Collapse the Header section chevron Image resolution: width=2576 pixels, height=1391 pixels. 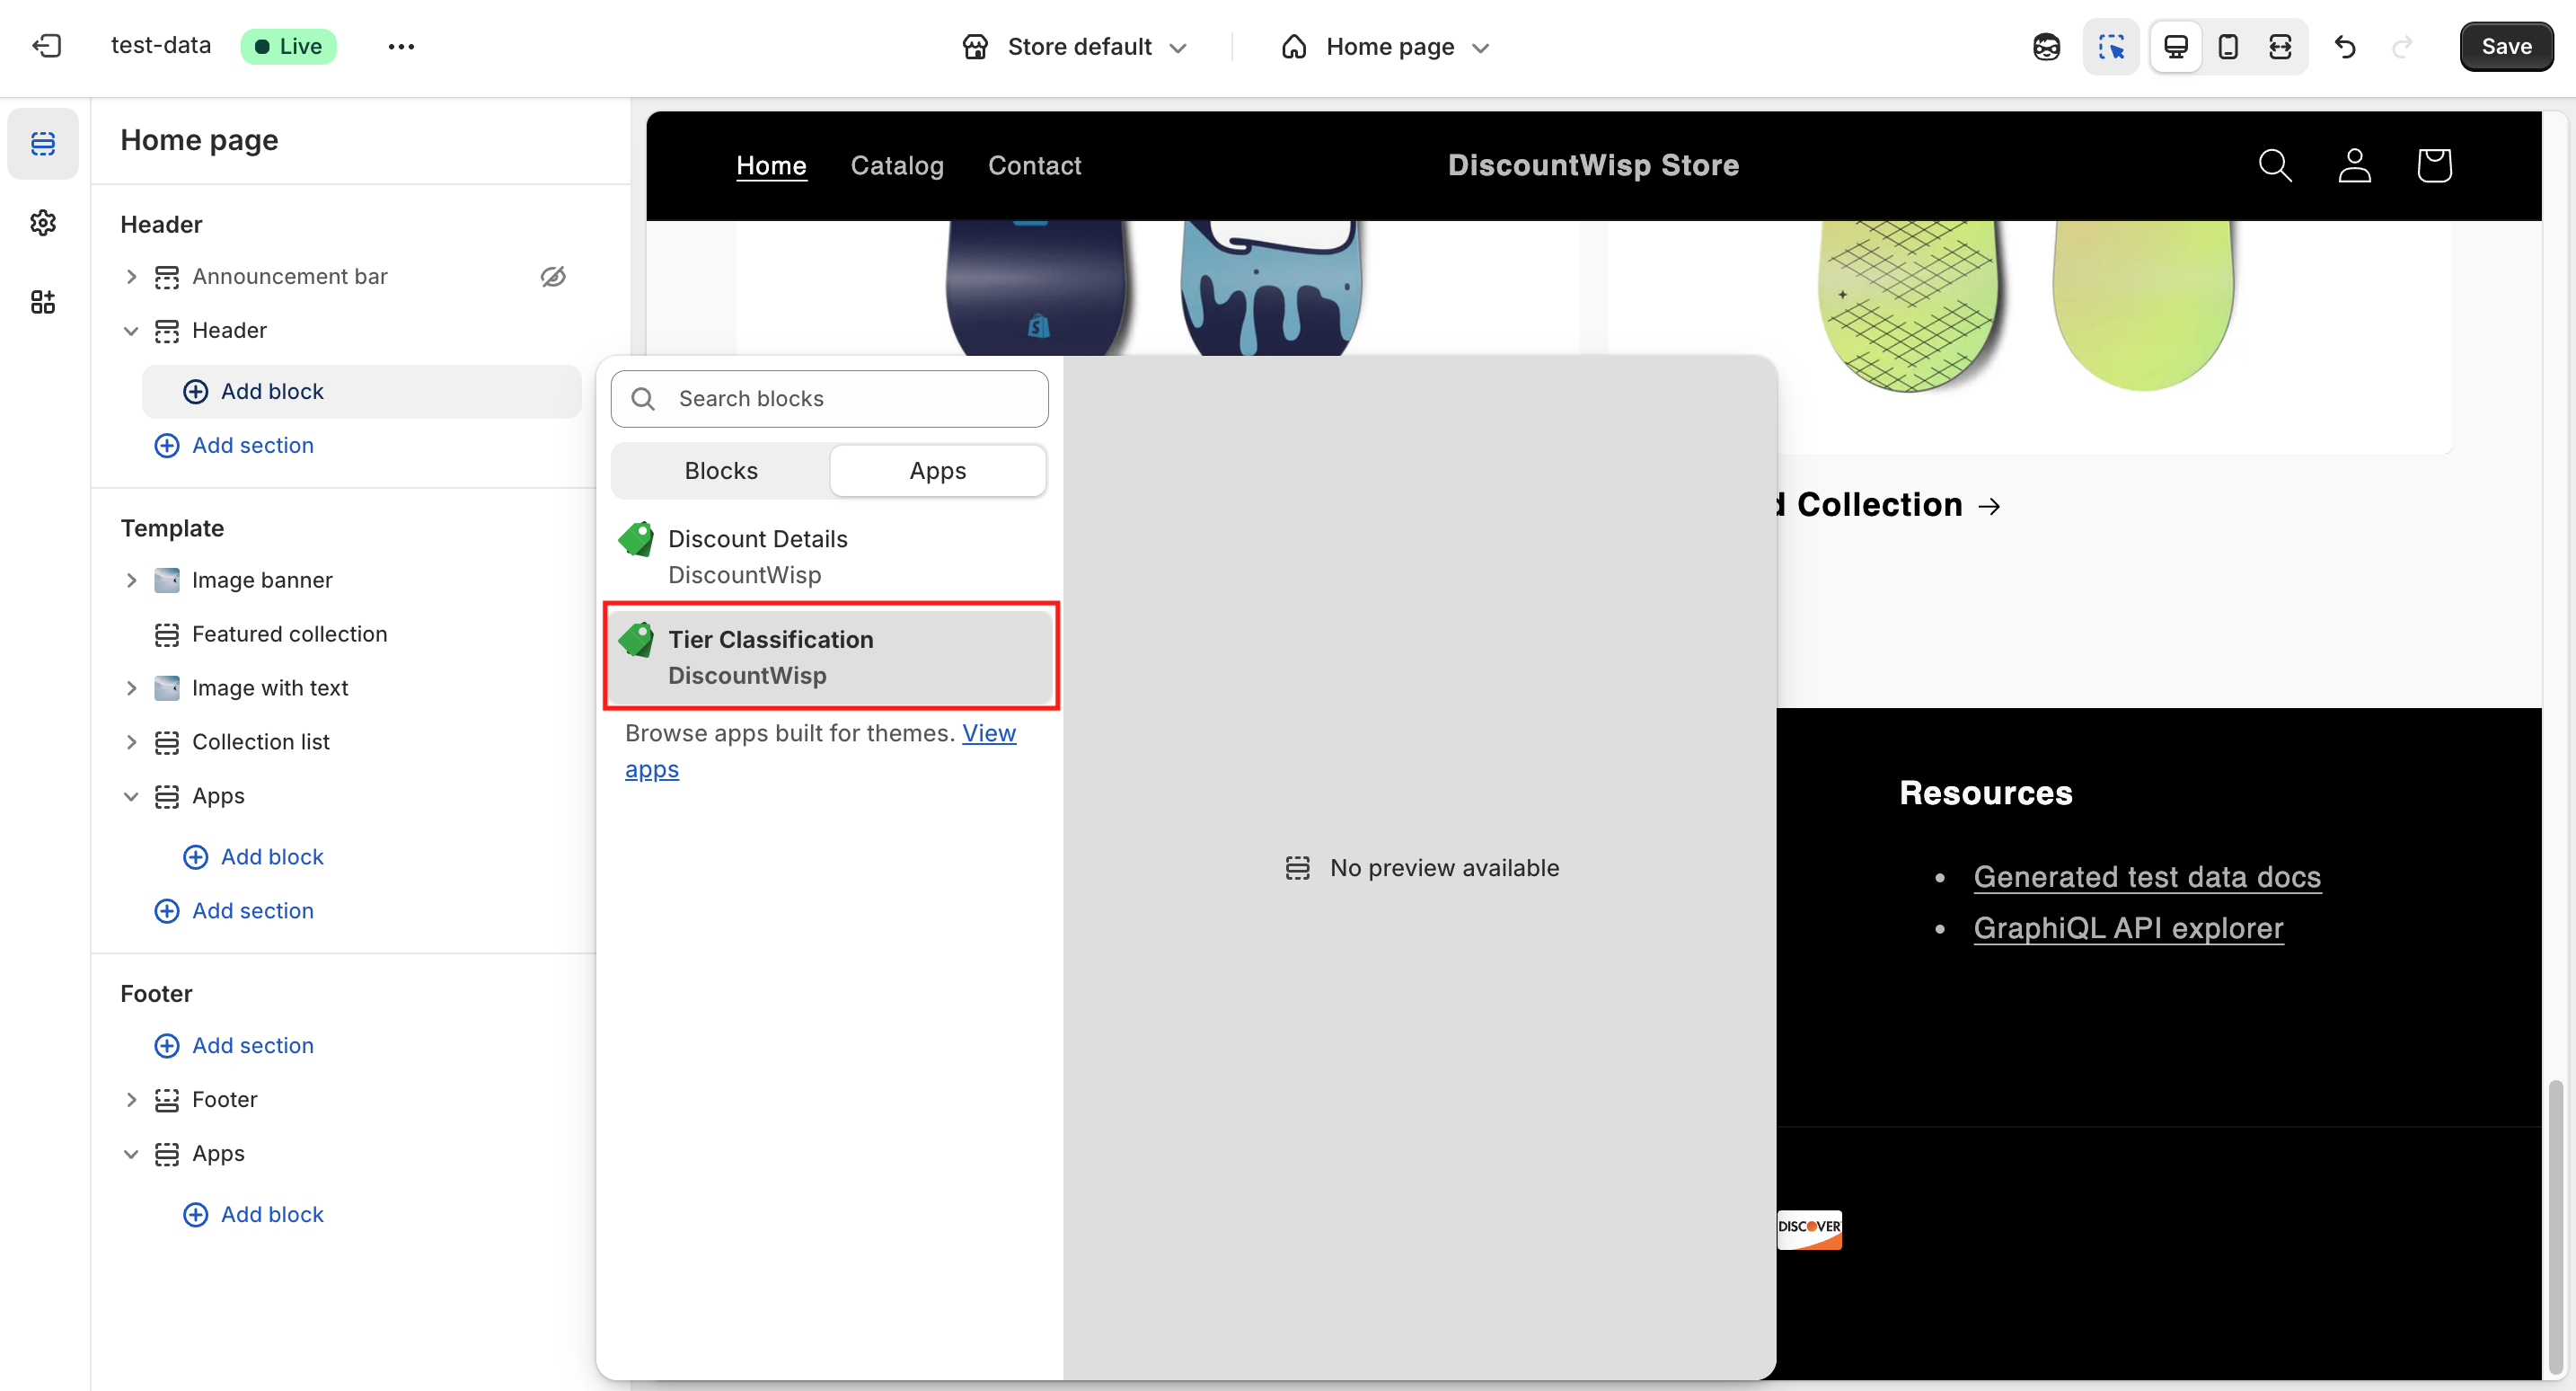(131, 331)
